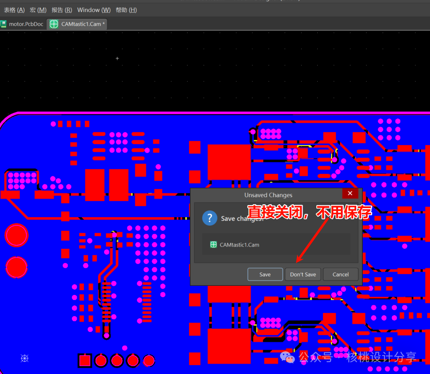The image size is (430, 374).
Task: Click the origin marker at board bottom-left
Action: 25,358
